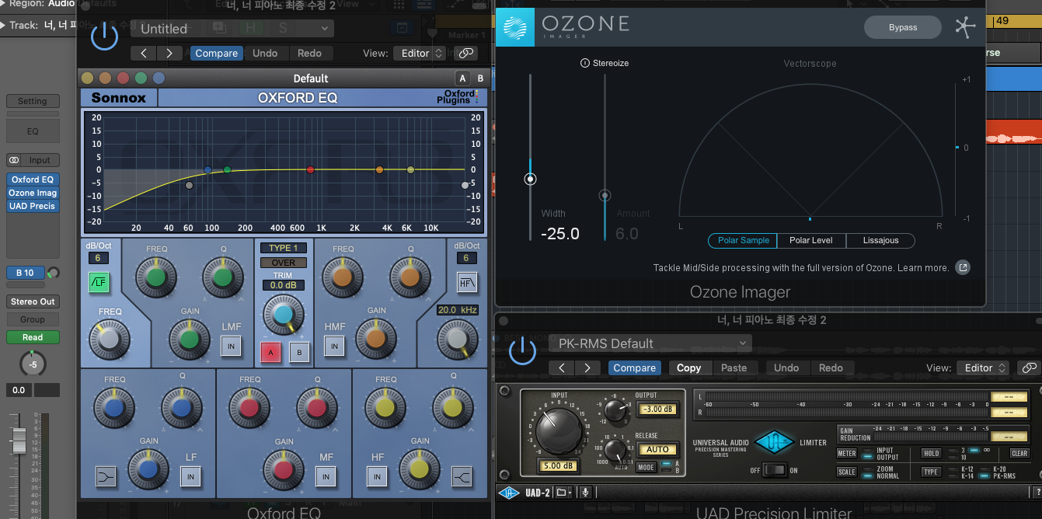Click the blue LF node on EQ graph
This screenshot has width=1042, height=519.
point(207,169)
